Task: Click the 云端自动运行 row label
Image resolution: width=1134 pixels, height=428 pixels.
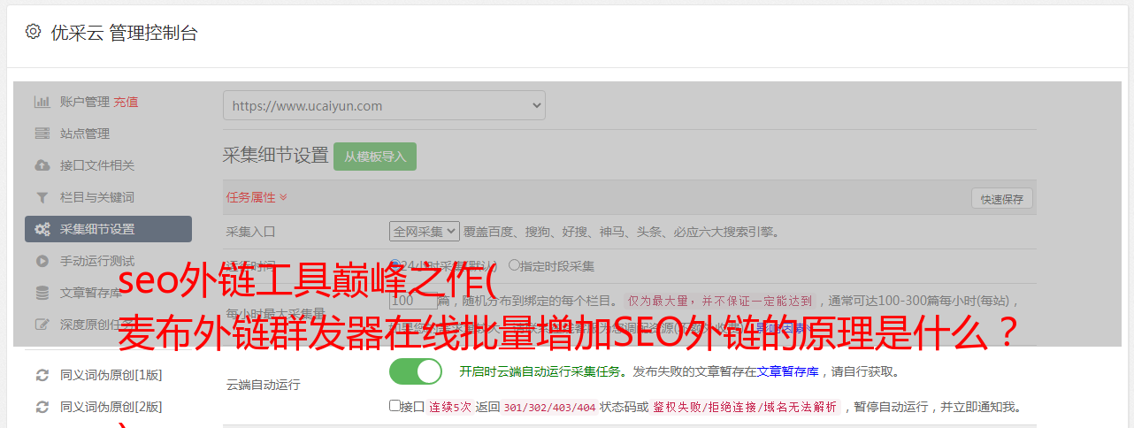Action: coord(264,385)
